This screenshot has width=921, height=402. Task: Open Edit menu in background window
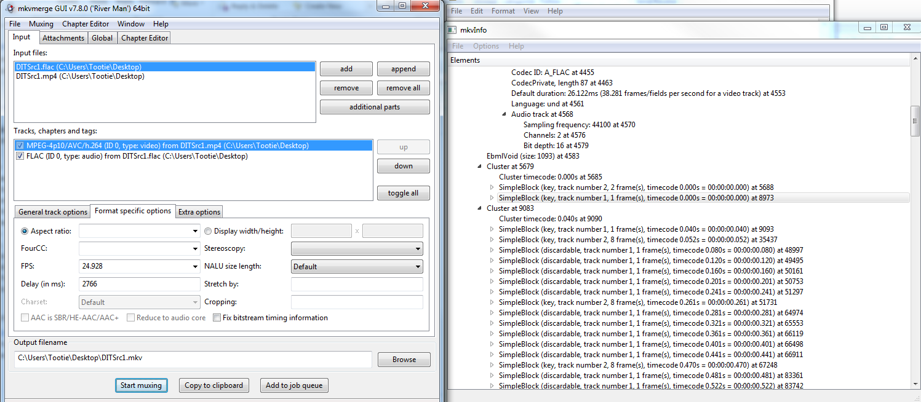tap(477, 11)
